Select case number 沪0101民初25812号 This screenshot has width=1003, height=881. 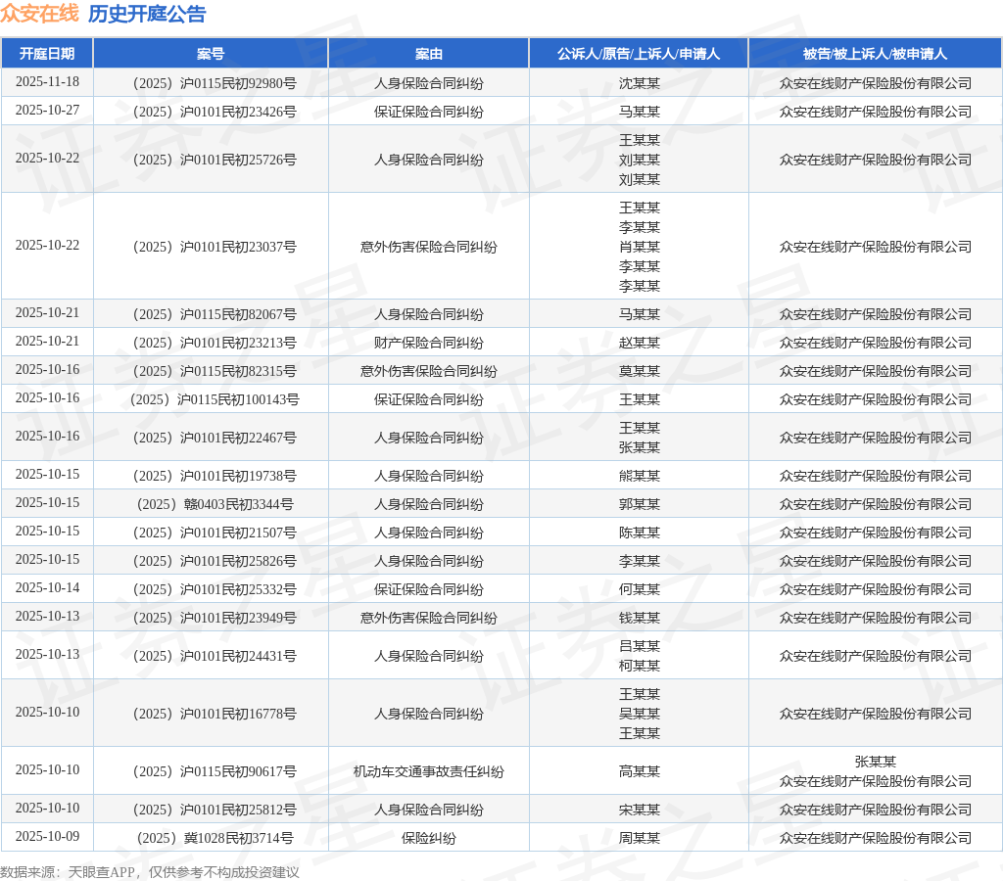pyautogui.click(x=215, y=810)
